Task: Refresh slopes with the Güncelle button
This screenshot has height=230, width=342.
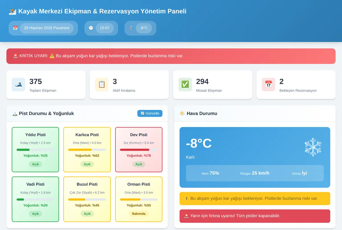Action: click(150, 113)
